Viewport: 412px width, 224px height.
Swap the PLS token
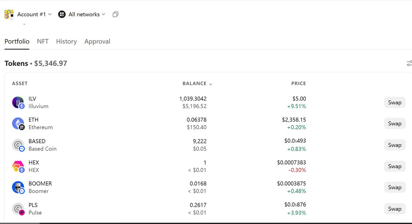tap(394, 209)
